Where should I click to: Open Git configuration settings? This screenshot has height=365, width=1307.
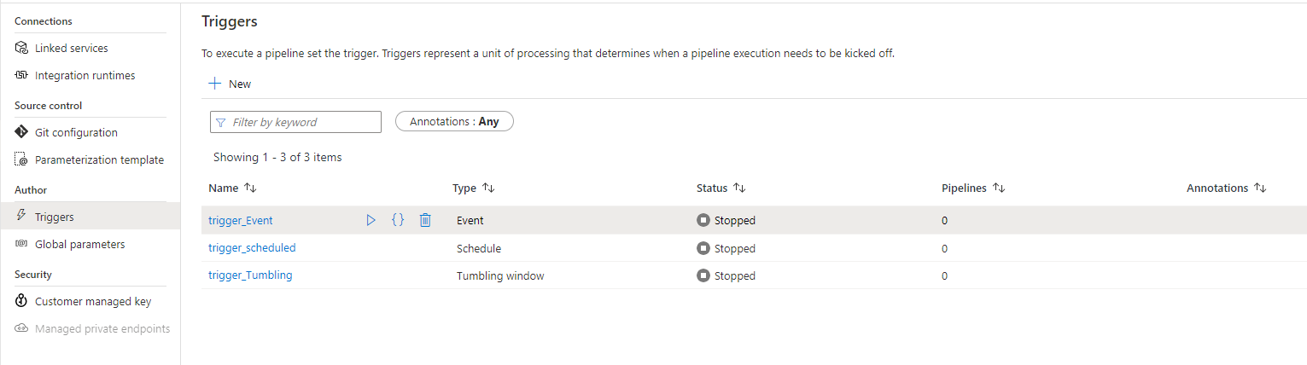76,132
